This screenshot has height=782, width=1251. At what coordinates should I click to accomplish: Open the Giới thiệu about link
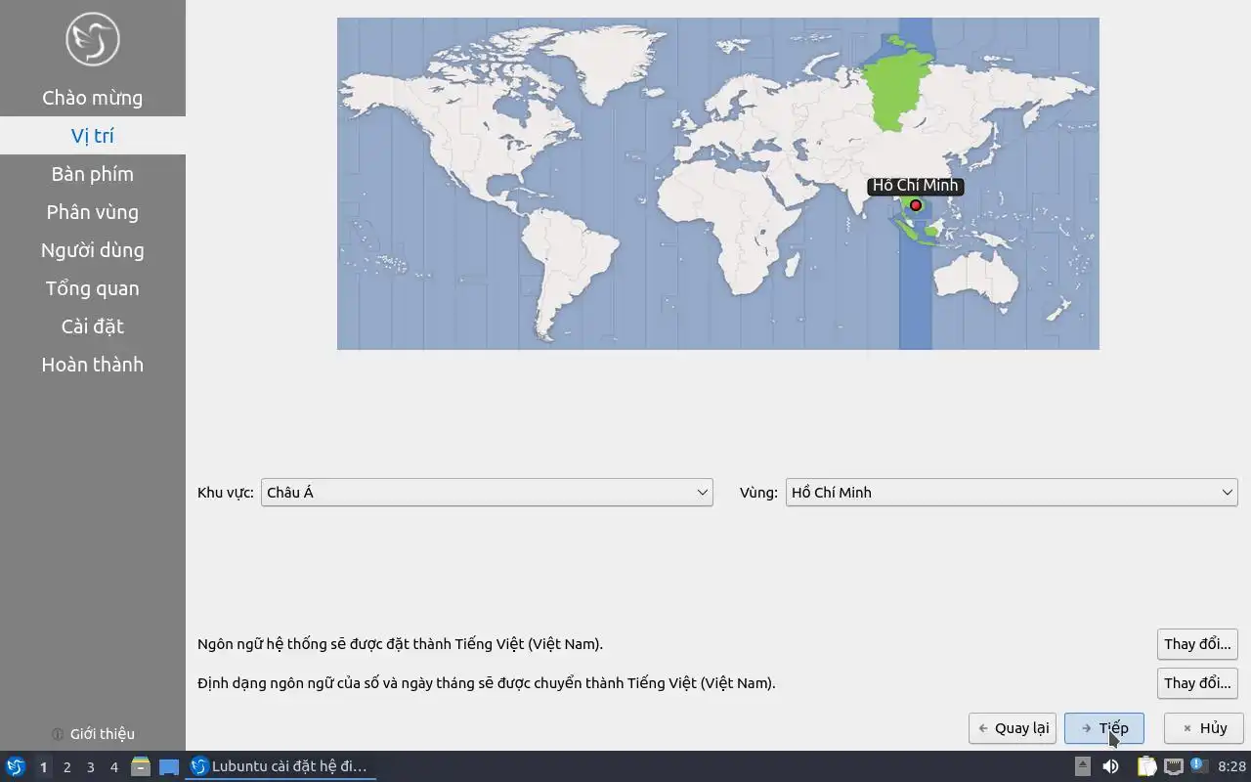[x=93, y=734]
